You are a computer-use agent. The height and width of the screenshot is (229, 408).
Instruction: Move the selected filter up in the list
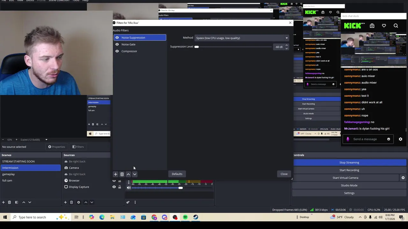pyautogui.click(x=128, y=174)
